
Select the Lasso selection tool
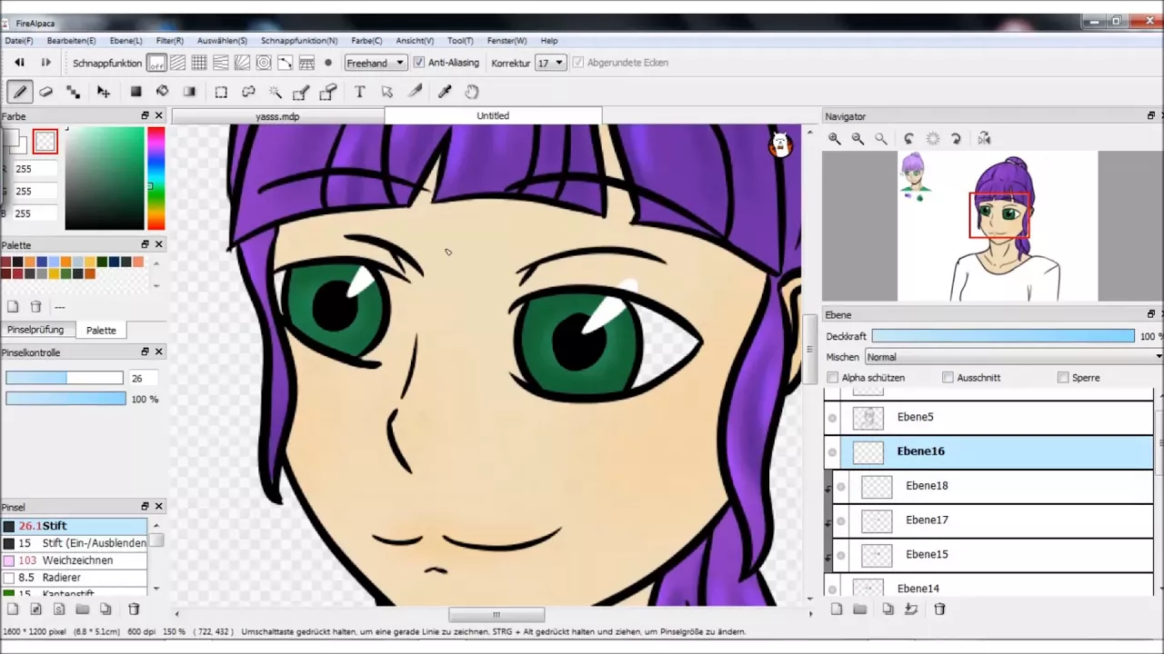pos(248,92)
